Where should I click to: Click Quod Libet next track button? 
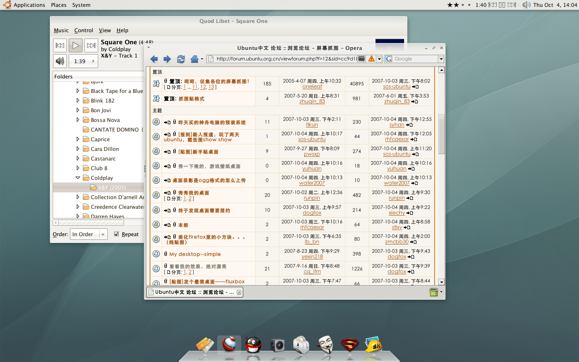pos(91,45)
